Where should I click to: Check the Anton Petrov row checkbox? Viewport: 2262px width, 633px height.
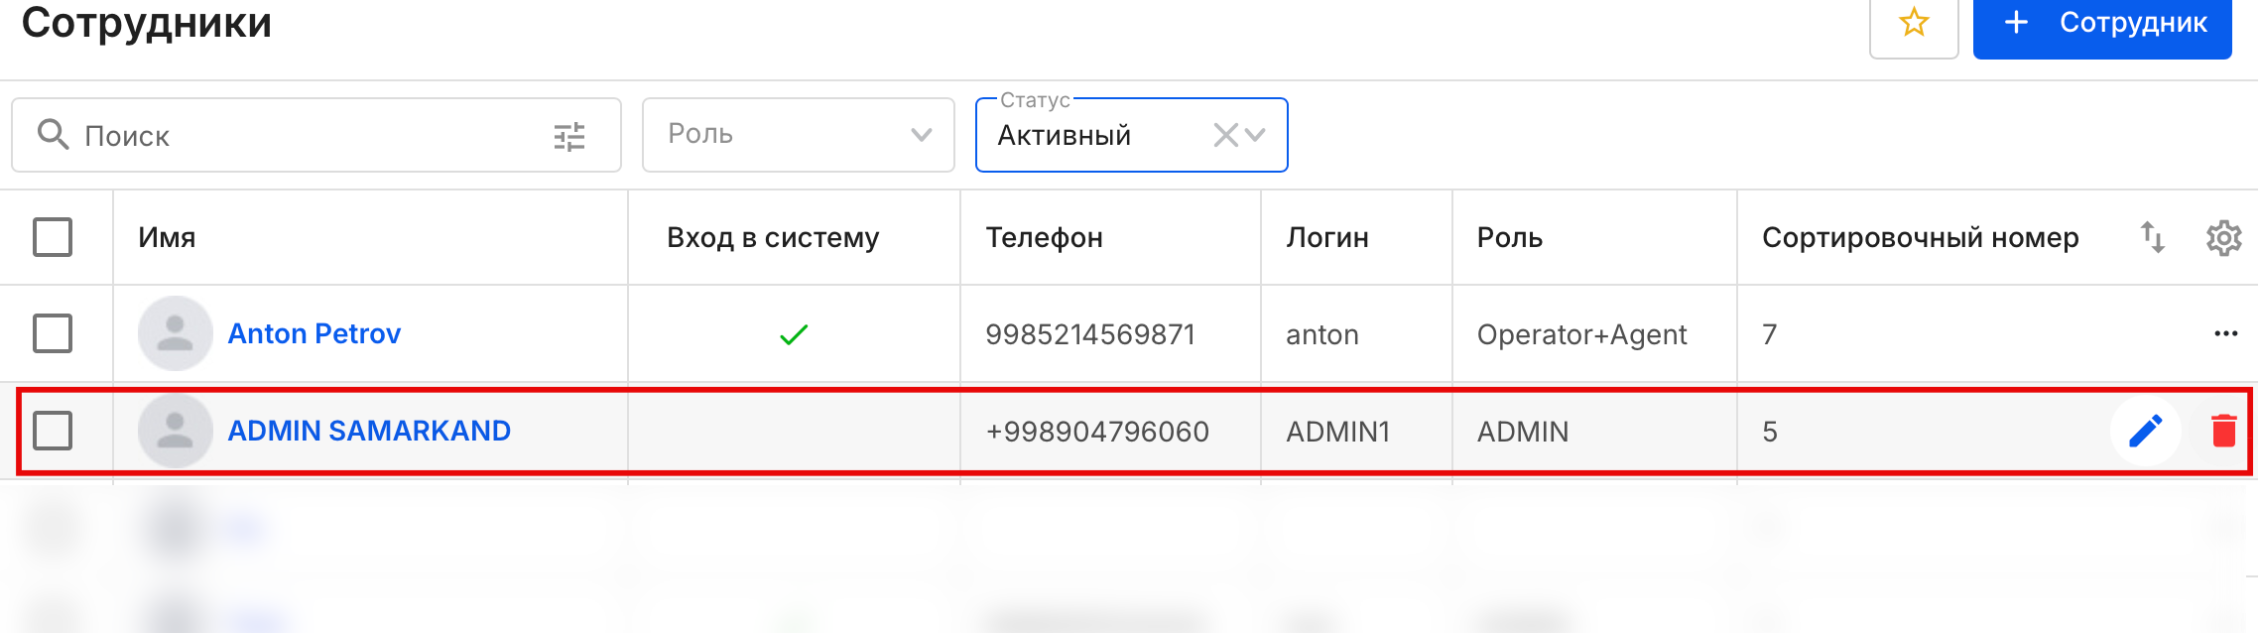pos(53,333)
